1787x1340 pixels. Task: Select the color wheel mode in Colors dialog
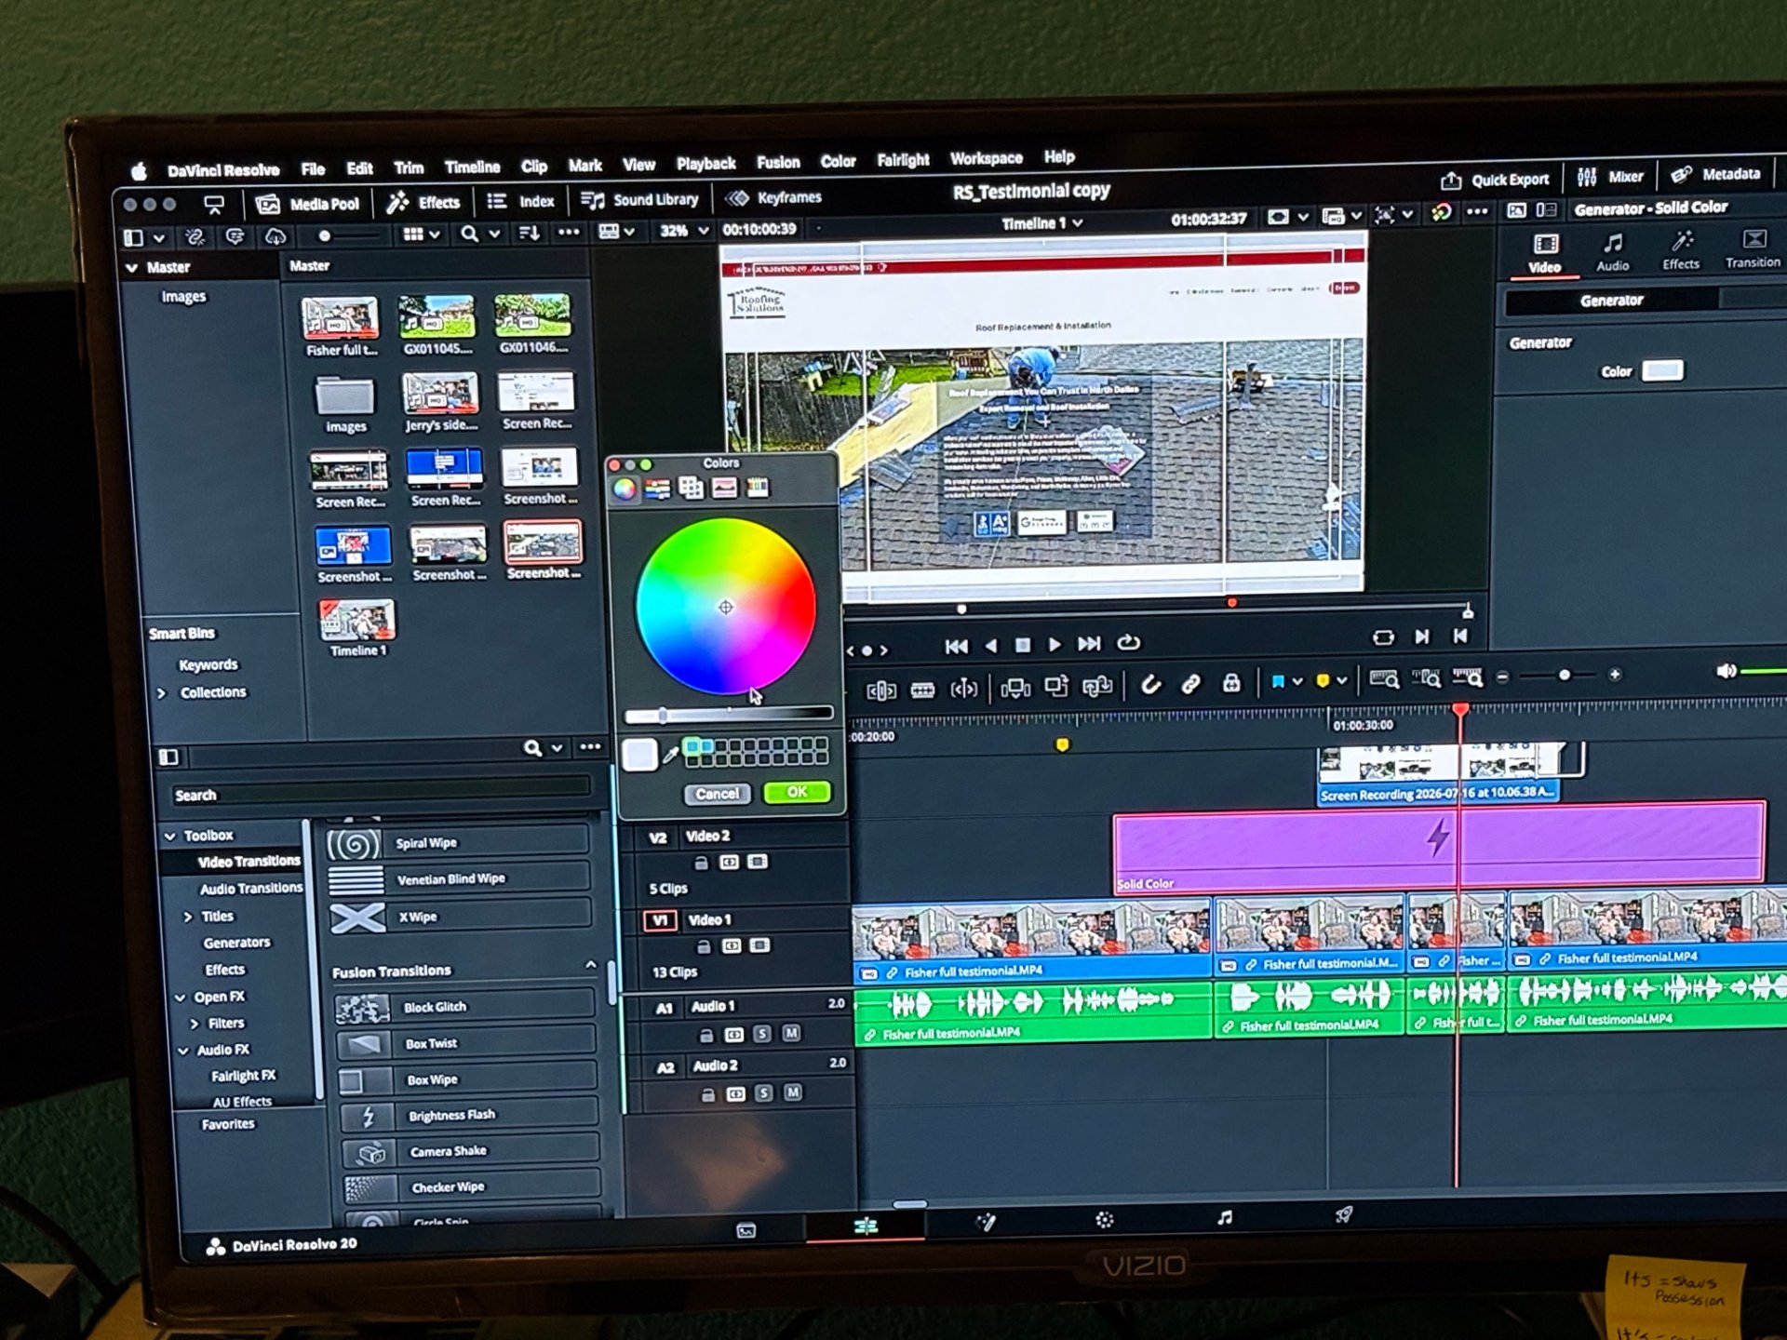point(625,489)
